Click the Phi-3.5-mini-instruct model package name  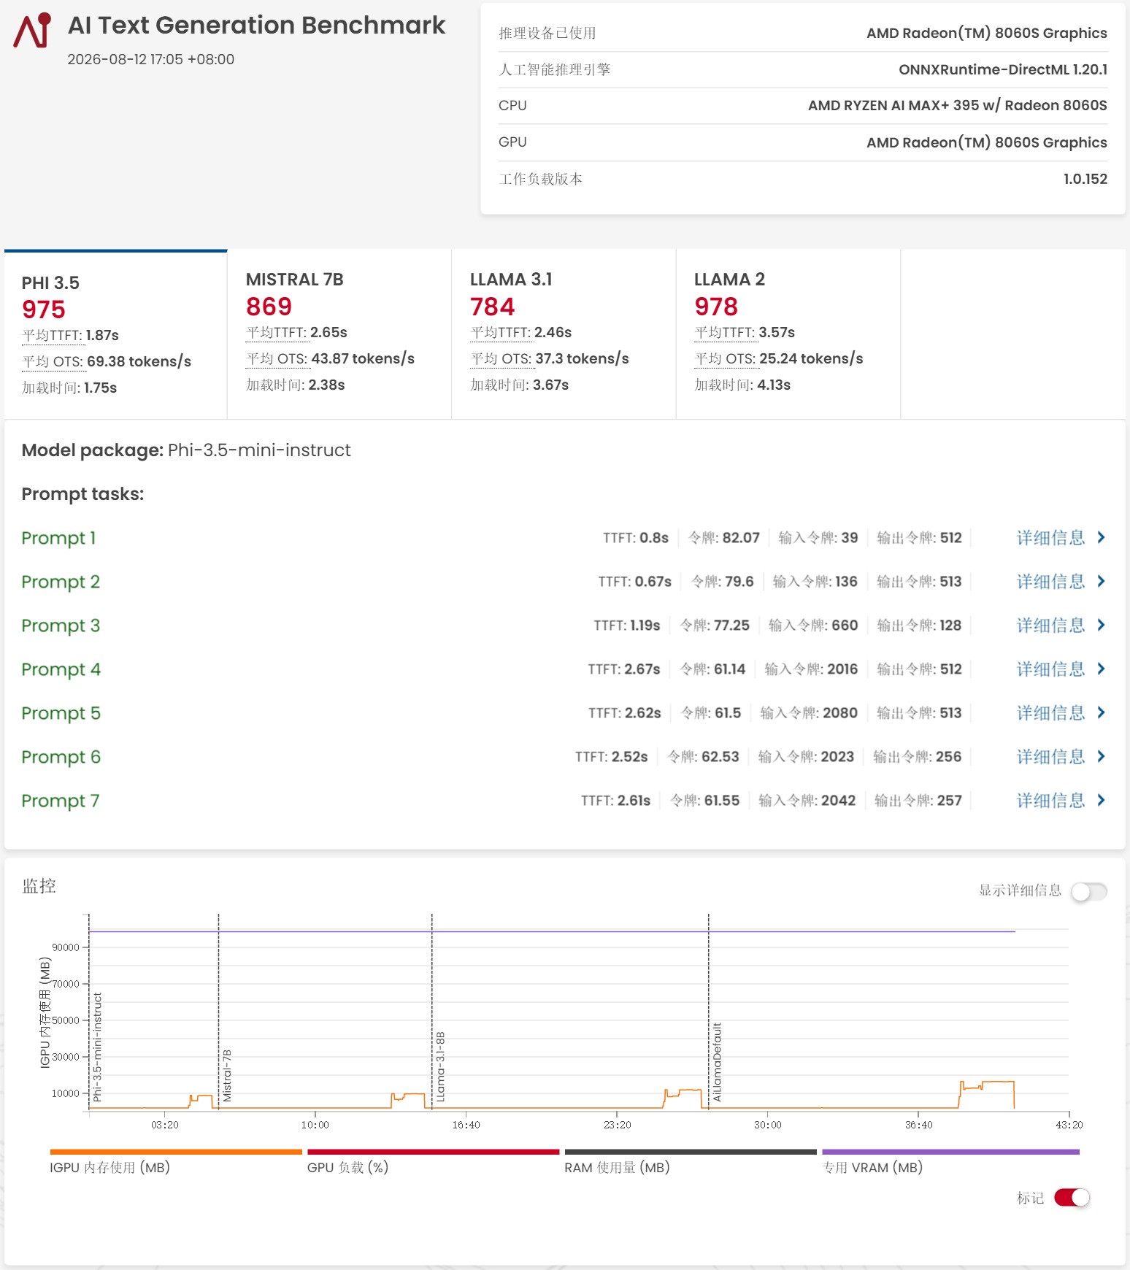click(x=259, y=450)
